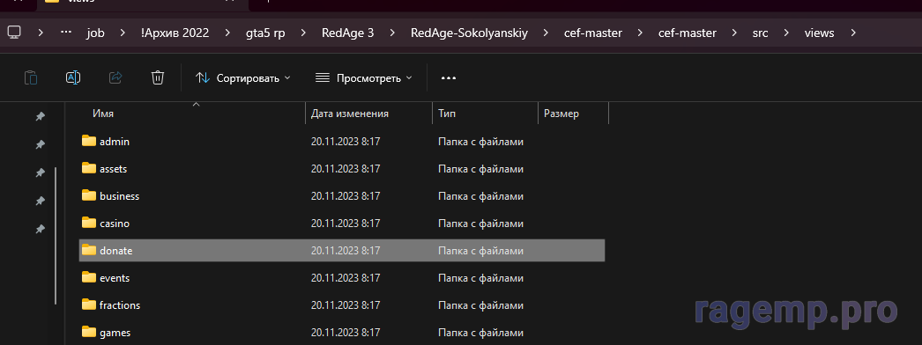The image size is (922, 345).
Task: Open the See more three-dots toolbar menu
Action: [449, 77]
